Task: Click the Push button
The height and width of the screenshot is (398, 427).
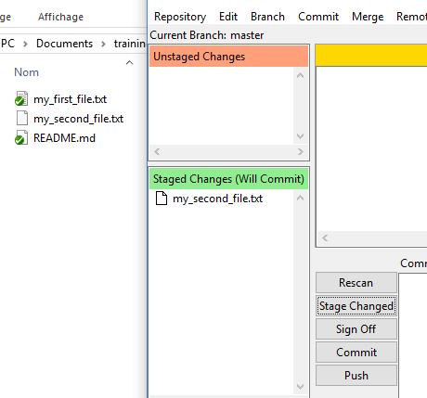Action: coord(356,376)
